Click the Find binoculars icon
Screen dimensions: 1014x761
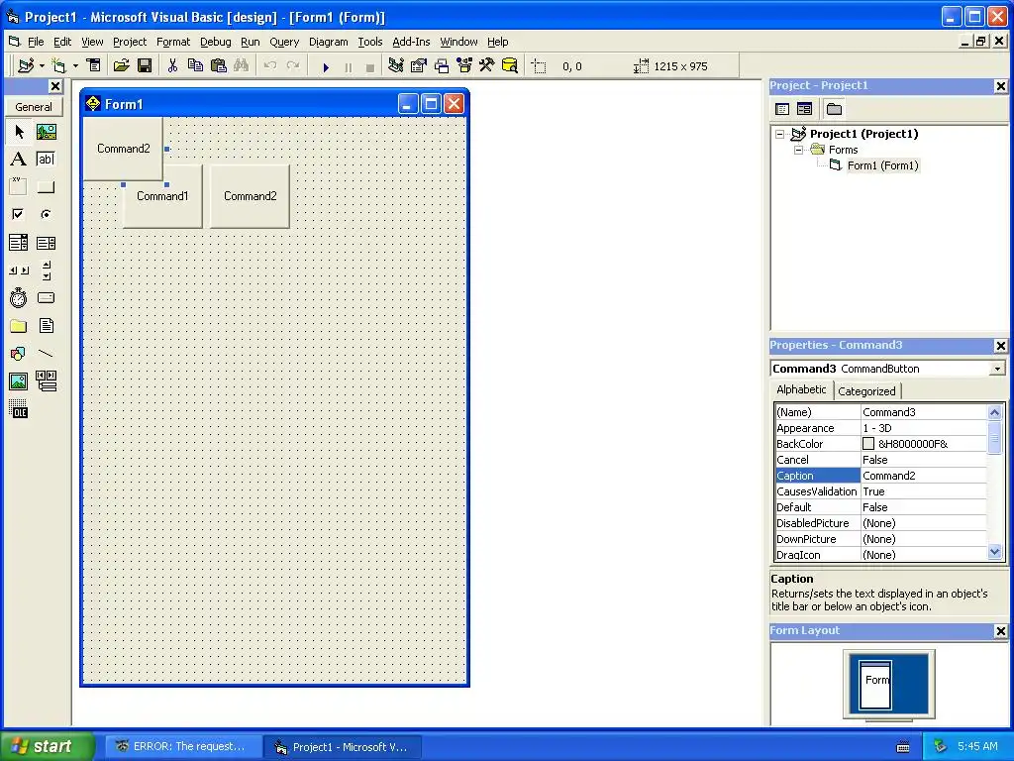[x=242, y=66]
